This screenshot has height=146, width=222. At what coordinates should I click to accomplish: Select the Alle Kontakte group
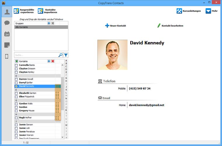[x=41, y=27]
